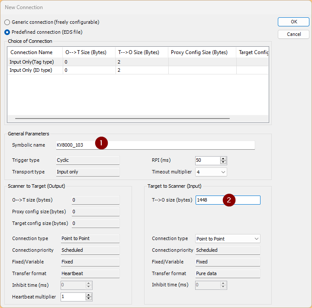Click the Proxy config size (bytes) field
Image resolution: width=312 pixels, height=308 pixels.
click(x=96, y=212)
